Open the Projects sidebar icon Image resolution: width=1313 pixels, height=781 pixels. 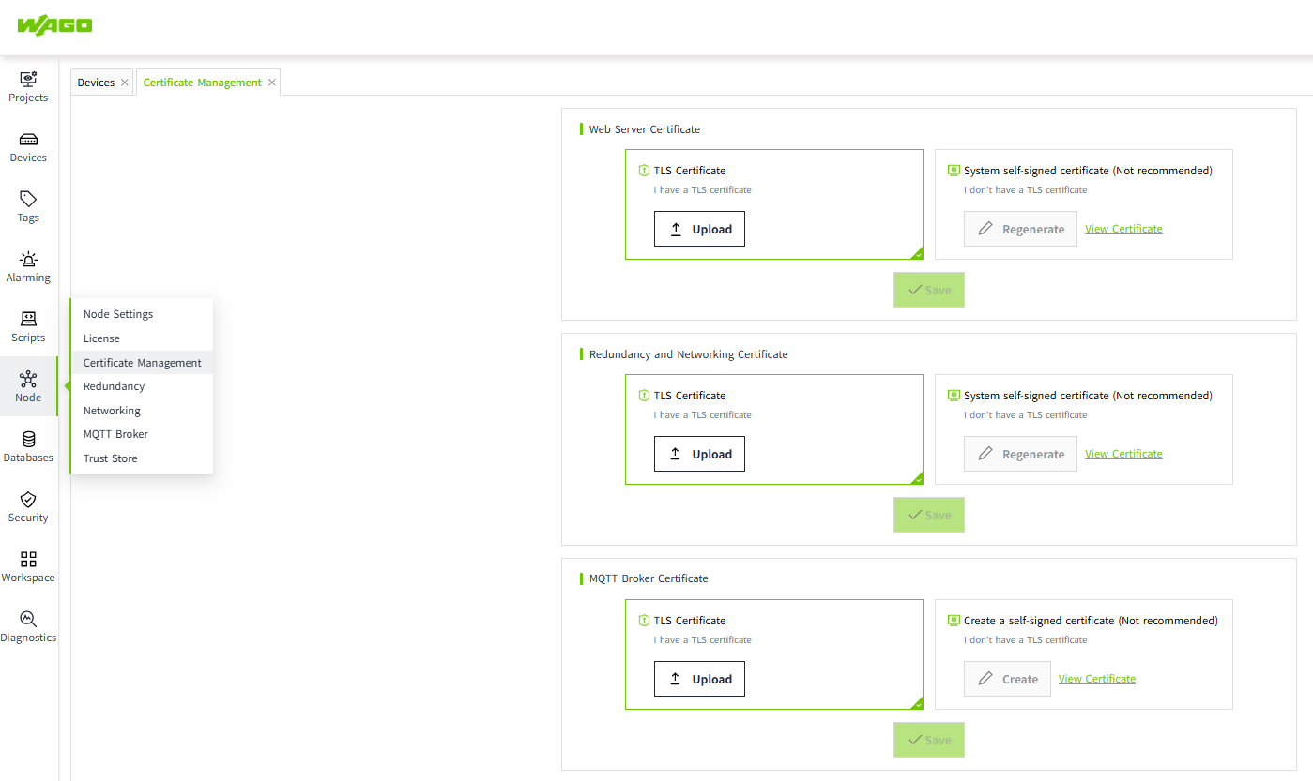pos(28,81)
